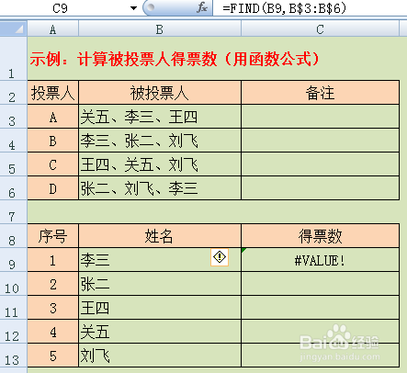Click the 被投票人 header cell
Viewport: 407px width, 373px height.
click(160, 93)
